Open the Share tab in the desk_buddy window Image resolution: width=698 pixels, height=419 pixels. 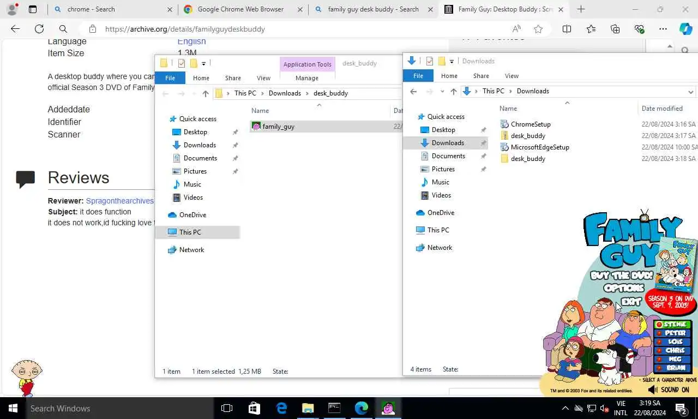233,78
